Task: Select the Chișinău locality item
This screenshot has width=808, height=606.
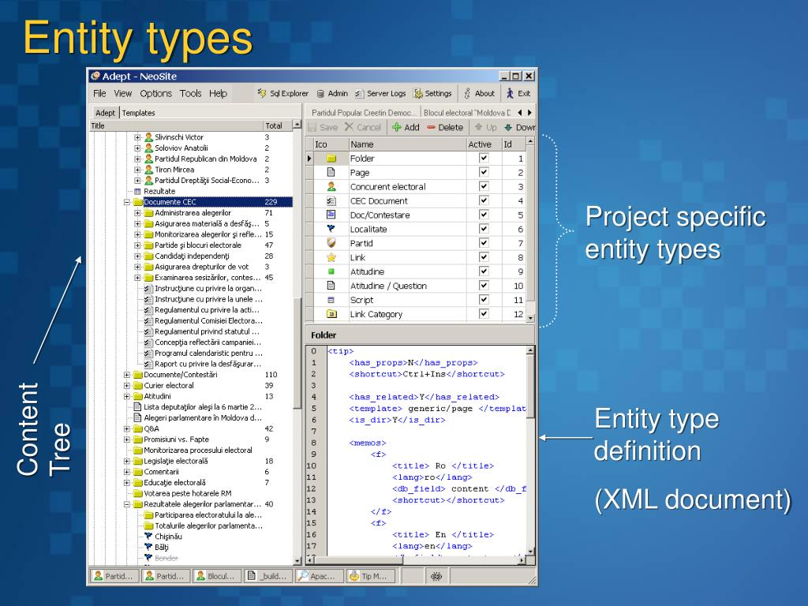Action: (168, 537)
